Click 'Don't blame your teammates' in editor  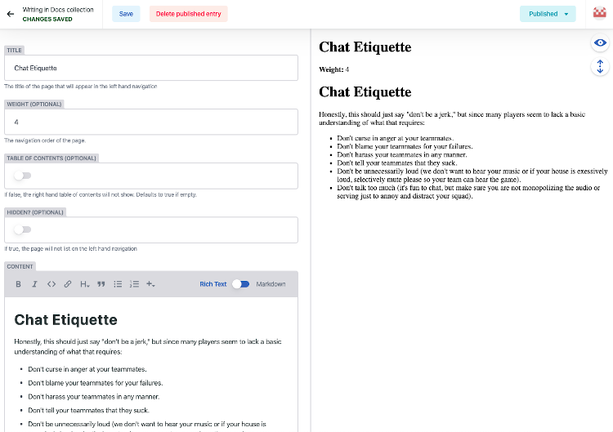point(96,383)
